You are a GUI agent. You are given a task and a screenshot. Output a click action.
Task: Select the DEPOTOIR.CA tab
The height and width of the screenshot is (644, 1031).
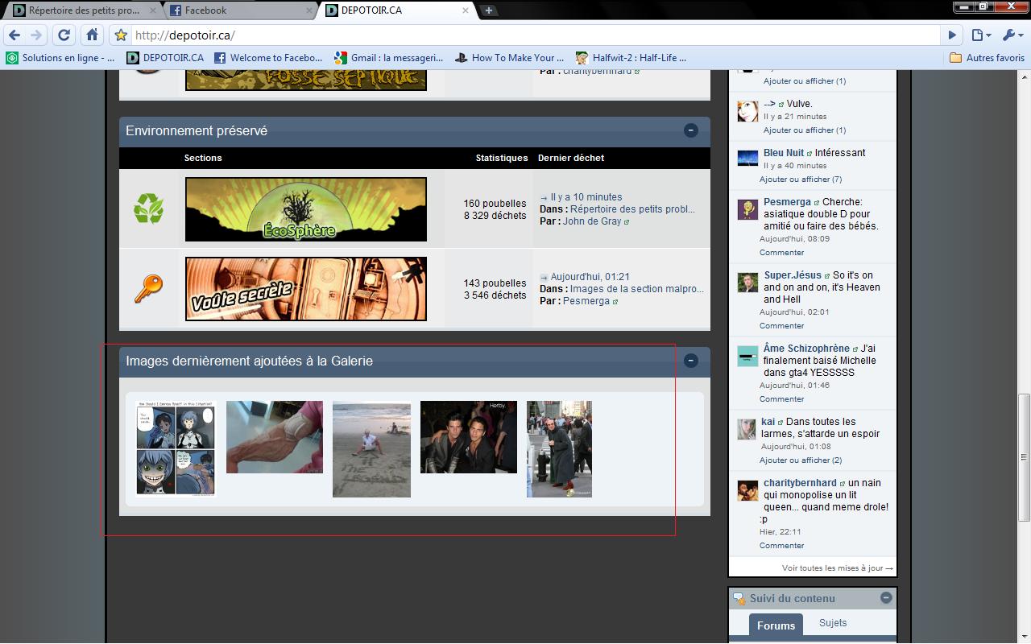pos(395,10)
